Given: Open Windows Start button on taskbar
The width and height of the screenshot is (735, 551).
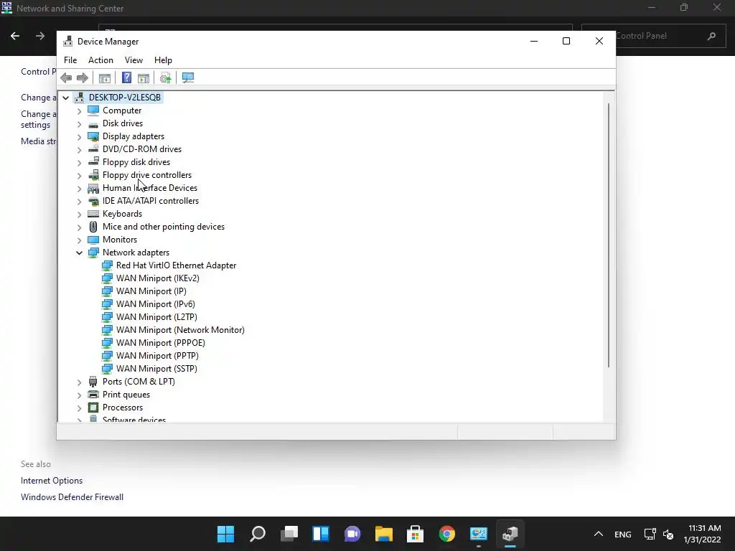Looking at the screenshot, I should click(x=225, y=534).
